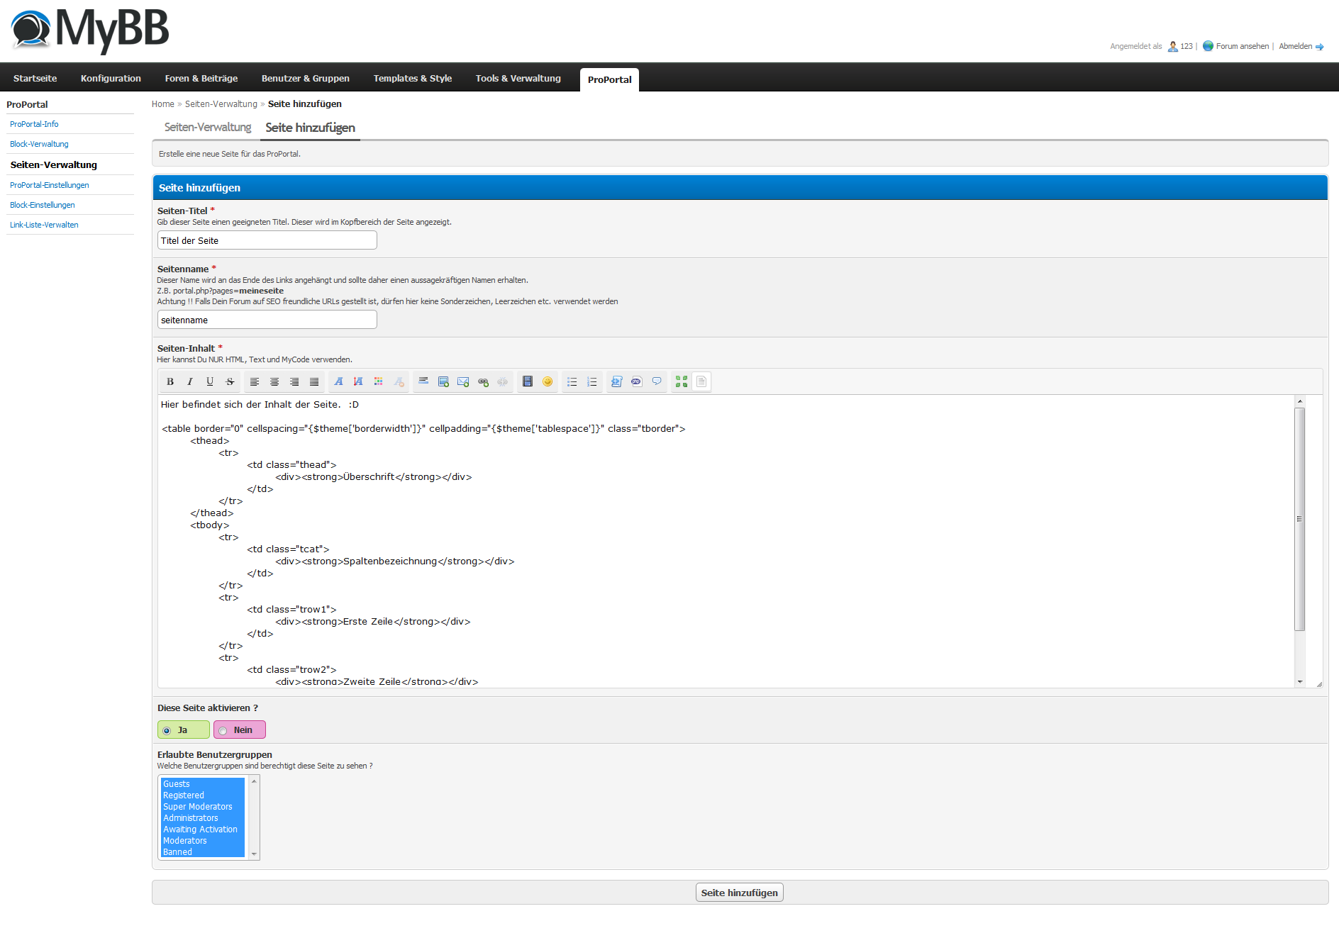The image size is (1339, 933).
Task: Select the Nein radio button
Action: click(223, 730)
